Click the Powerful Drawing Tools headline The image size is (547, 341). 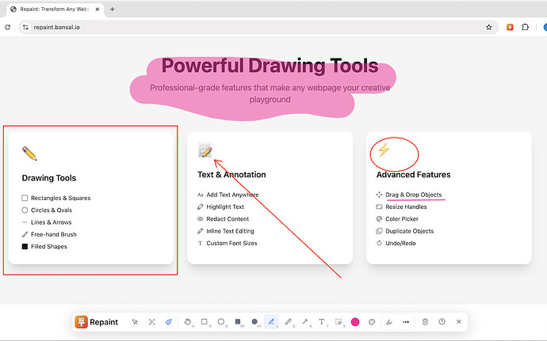point(270,66)
